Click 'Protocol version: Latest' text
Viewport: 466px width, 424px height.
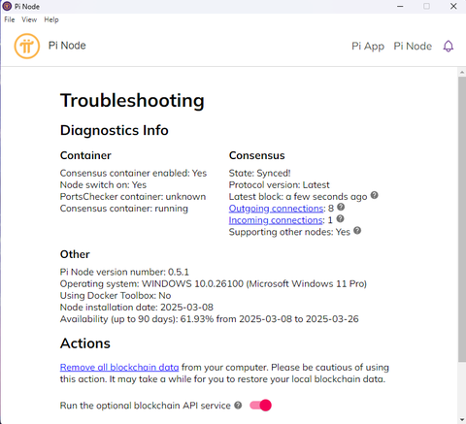(279, 185)
